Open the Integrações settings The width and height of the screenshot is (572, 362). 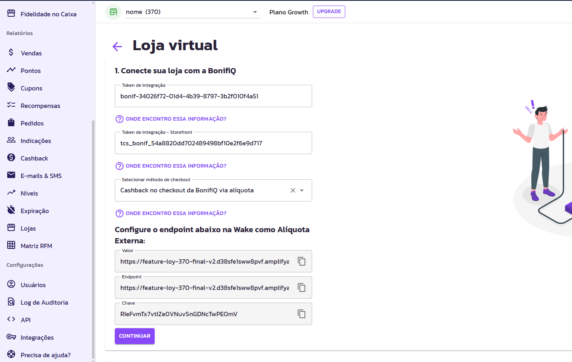click(x=37, y=337)
